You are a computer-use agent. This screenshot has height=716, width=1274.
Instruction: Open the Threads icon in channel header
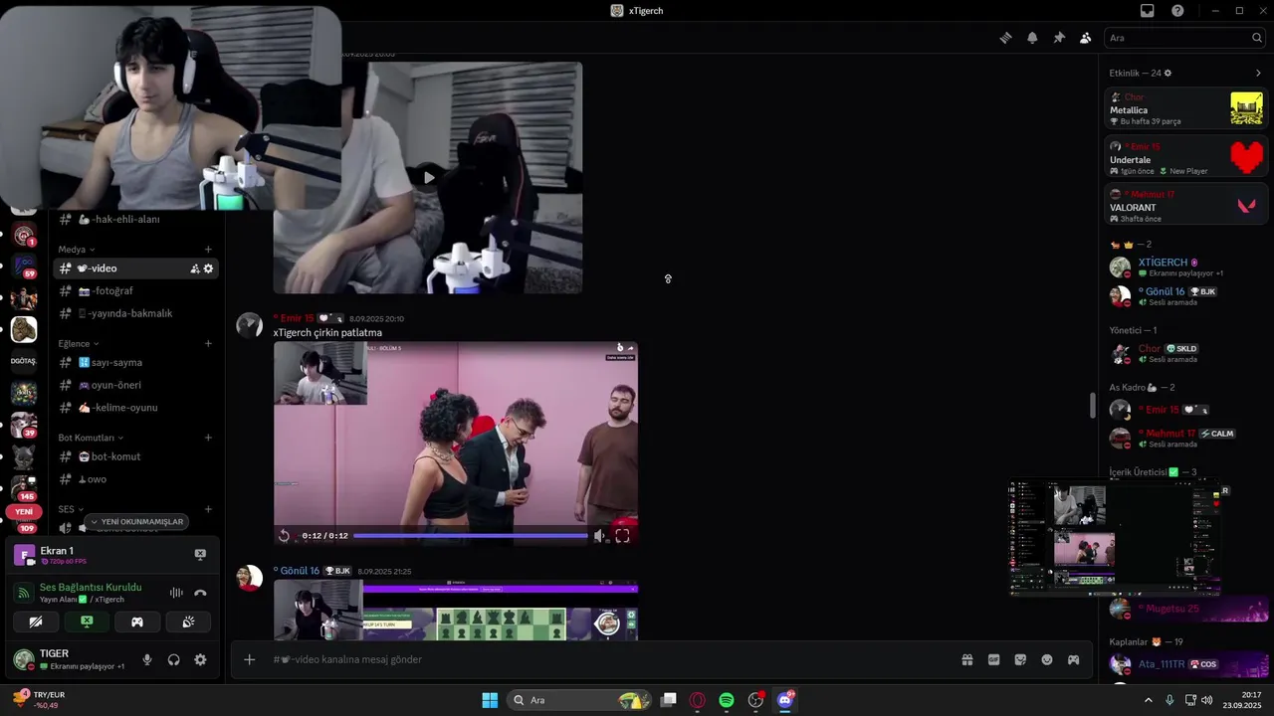coord(1005,38)
